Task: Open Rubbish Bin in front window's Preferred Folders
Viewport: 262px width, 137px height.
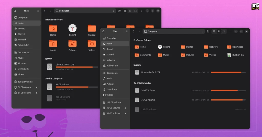Action: pyautogui.click(x=235, y=55)
